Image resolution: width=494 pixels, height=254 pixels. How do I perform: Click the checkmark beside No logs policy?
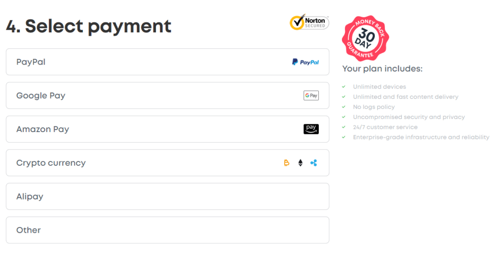coord(343,107)
